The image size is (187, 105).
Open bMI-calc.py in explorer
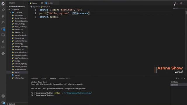(19, 15)
